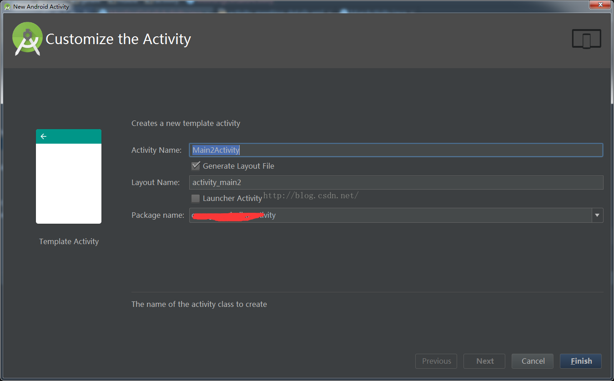This screenshot has width=614, height=381.
Task: Click the Template Activity caption
Action: (x=69, y=241)
